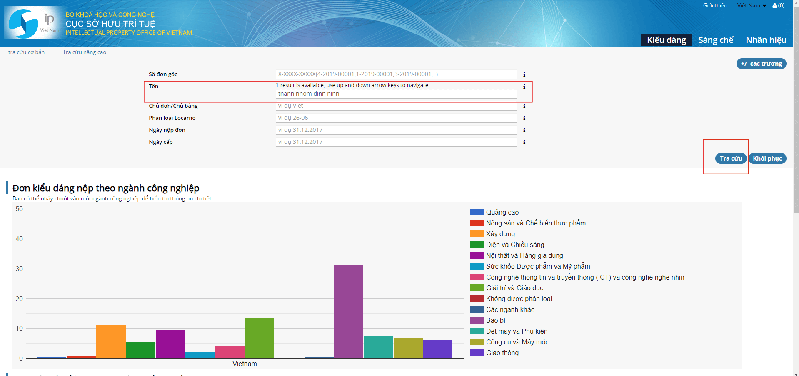
Task: Click the IP Viet Nam logo
Action: coord(34,24)
